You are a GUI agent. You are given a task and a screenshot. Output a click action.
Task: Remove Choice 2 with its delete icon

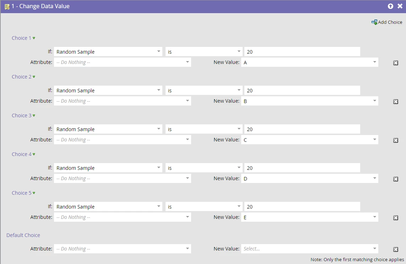click(x=396, y=102)
